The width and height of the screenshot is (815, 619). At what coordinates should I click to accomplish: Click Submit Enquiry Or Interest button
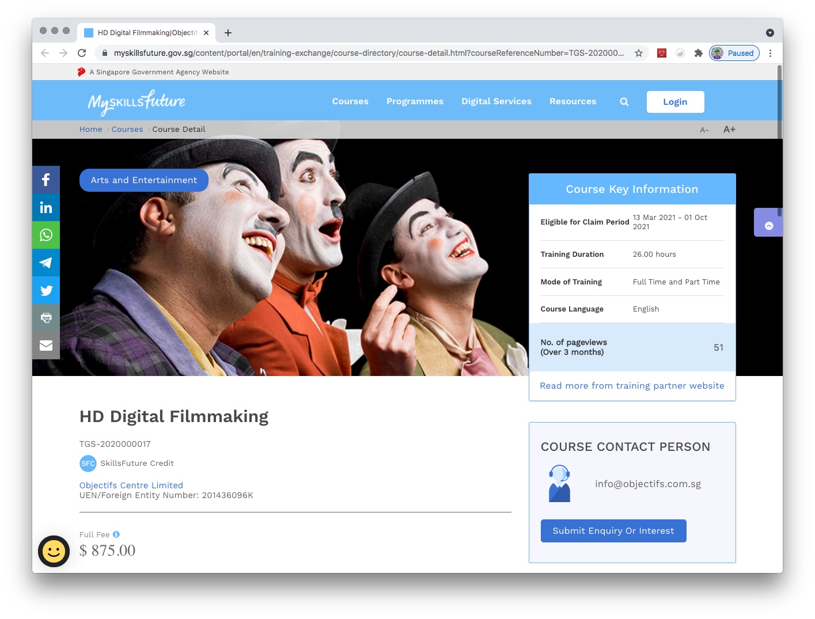[x=613, y=531]
